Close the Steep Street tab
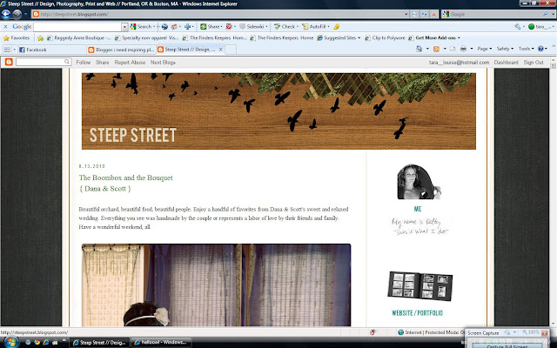Viewport: 557px width, 348px height. 220,50
